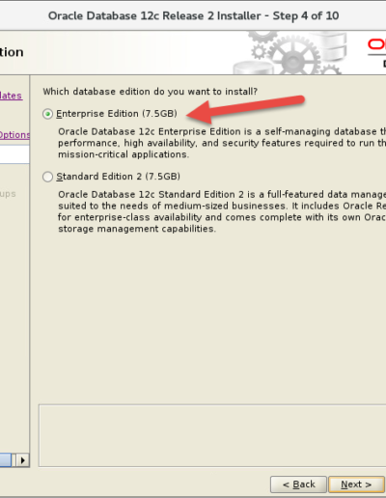Return to the previous step with Back
The height and width of the screenshot is (498, 386).
[298, 484]
